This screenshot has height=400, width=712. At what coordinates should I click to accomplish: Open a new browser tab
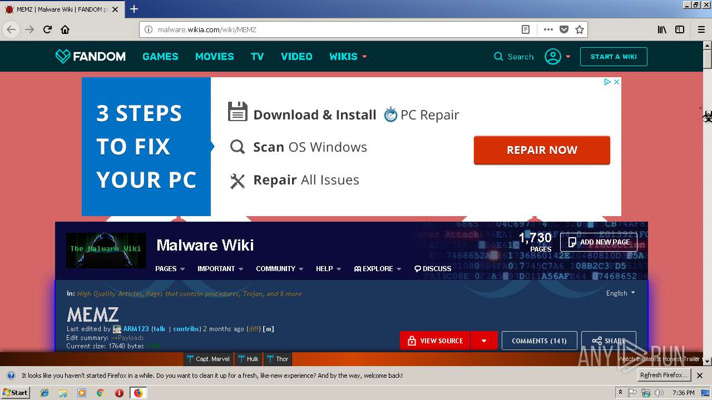pyautogui.click(x=134, y=9)
